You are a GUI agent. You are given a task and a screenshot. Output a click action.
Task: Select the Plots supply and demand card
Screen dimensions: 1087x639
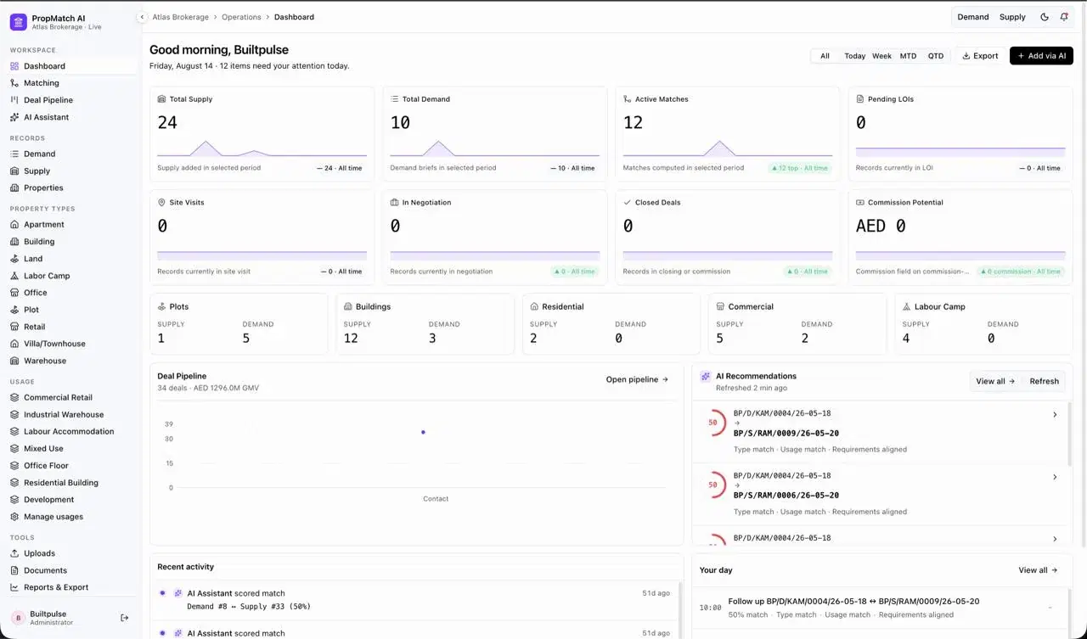239,324
